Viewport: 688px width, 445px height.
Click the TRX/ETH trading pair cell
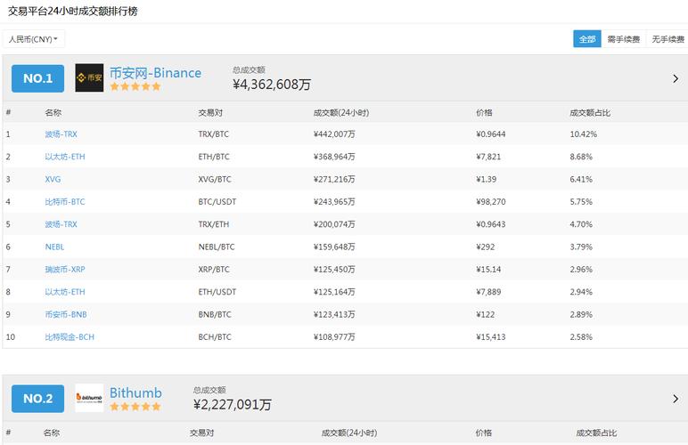(214, 224)
